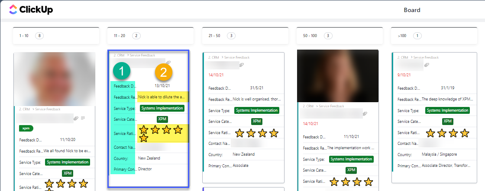Click star rating on the Associate card
Viewport: 485px width, 191px height.
(257, 133)
